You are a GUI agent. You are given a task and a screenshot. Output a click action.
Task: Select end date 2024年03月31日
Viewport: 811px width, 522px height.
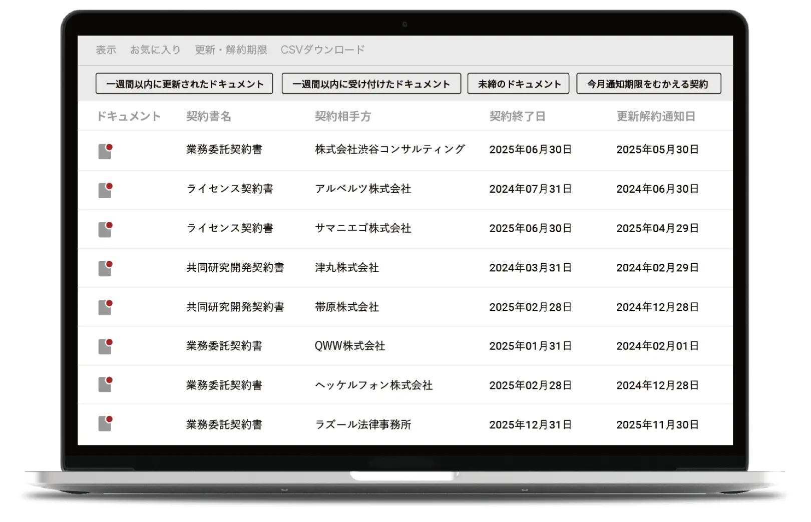coord(531,268)
